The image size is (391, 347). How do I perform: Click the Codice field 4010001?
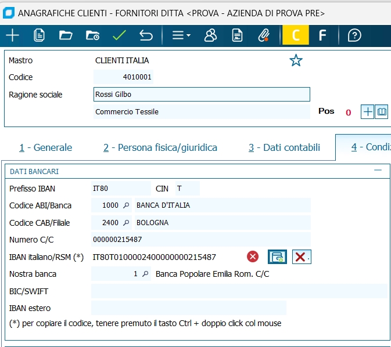(123, 77)
